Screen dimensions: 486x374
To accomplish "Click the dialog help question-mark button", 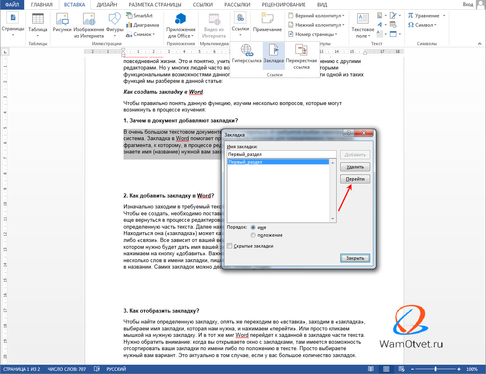I will click(x=348, y=133).
